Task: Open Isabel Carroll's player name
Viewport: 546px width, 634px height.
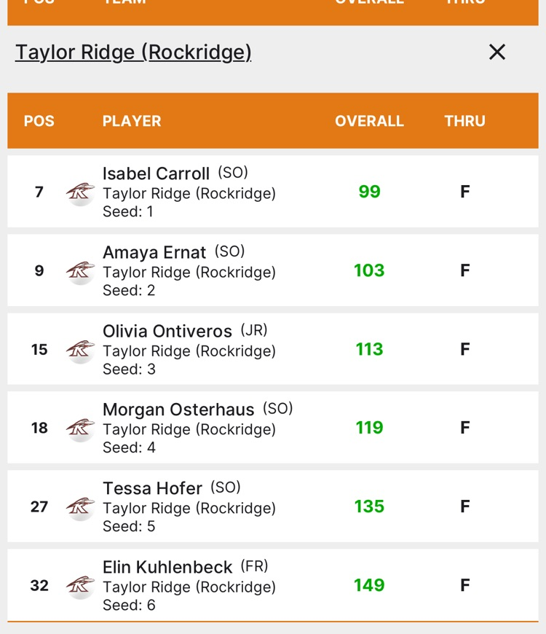Action: coord(156,173)
